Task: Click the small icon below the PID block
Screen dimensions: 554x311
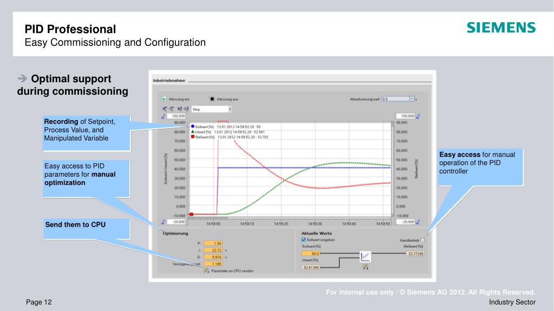Action: pos(366,267)
